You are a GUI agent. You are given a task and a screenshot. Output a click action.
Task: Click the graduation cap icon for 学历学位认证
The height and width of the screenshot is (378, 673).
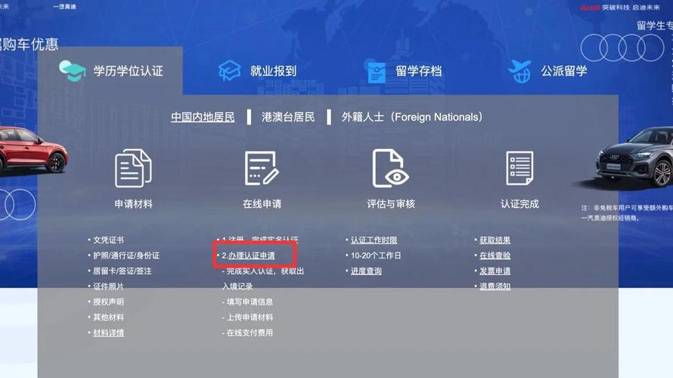pyautogui.click(x=73, y=70)
